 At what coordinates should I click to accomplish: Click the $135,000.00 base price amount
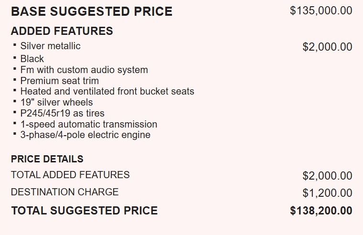(x=321, y=11)
